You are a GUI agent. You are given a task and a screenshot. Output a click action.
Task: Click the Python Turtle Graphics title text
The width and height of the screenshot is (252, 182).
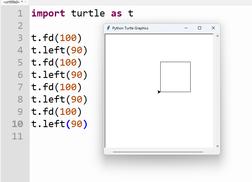[x=130, y=28]
